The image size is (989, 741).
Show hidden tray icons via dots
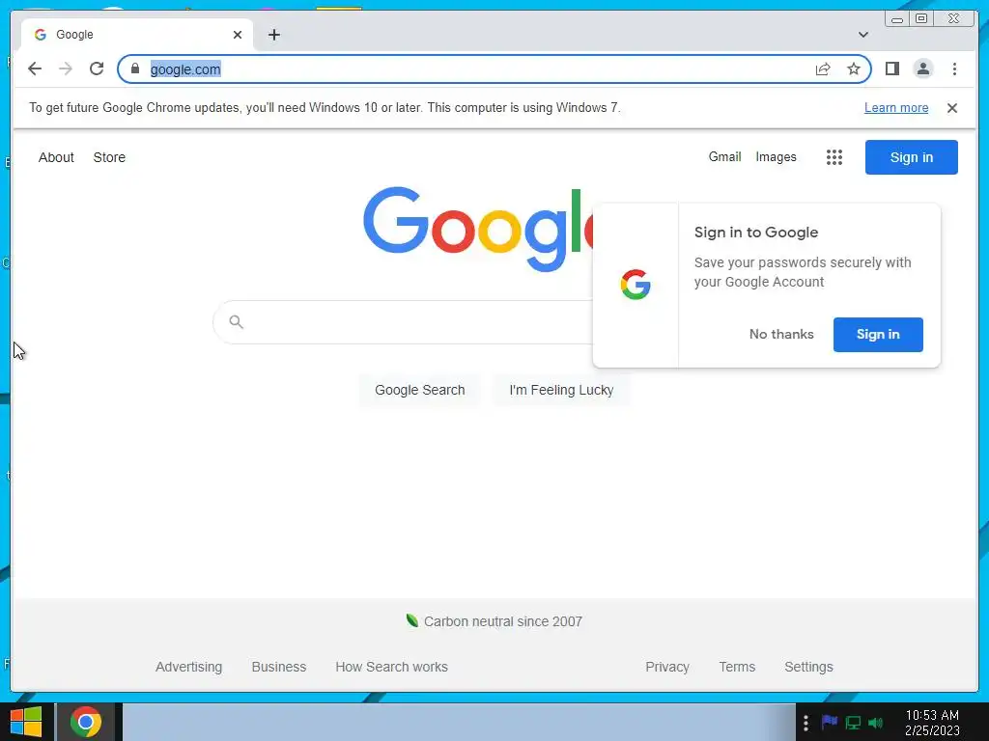805,723
